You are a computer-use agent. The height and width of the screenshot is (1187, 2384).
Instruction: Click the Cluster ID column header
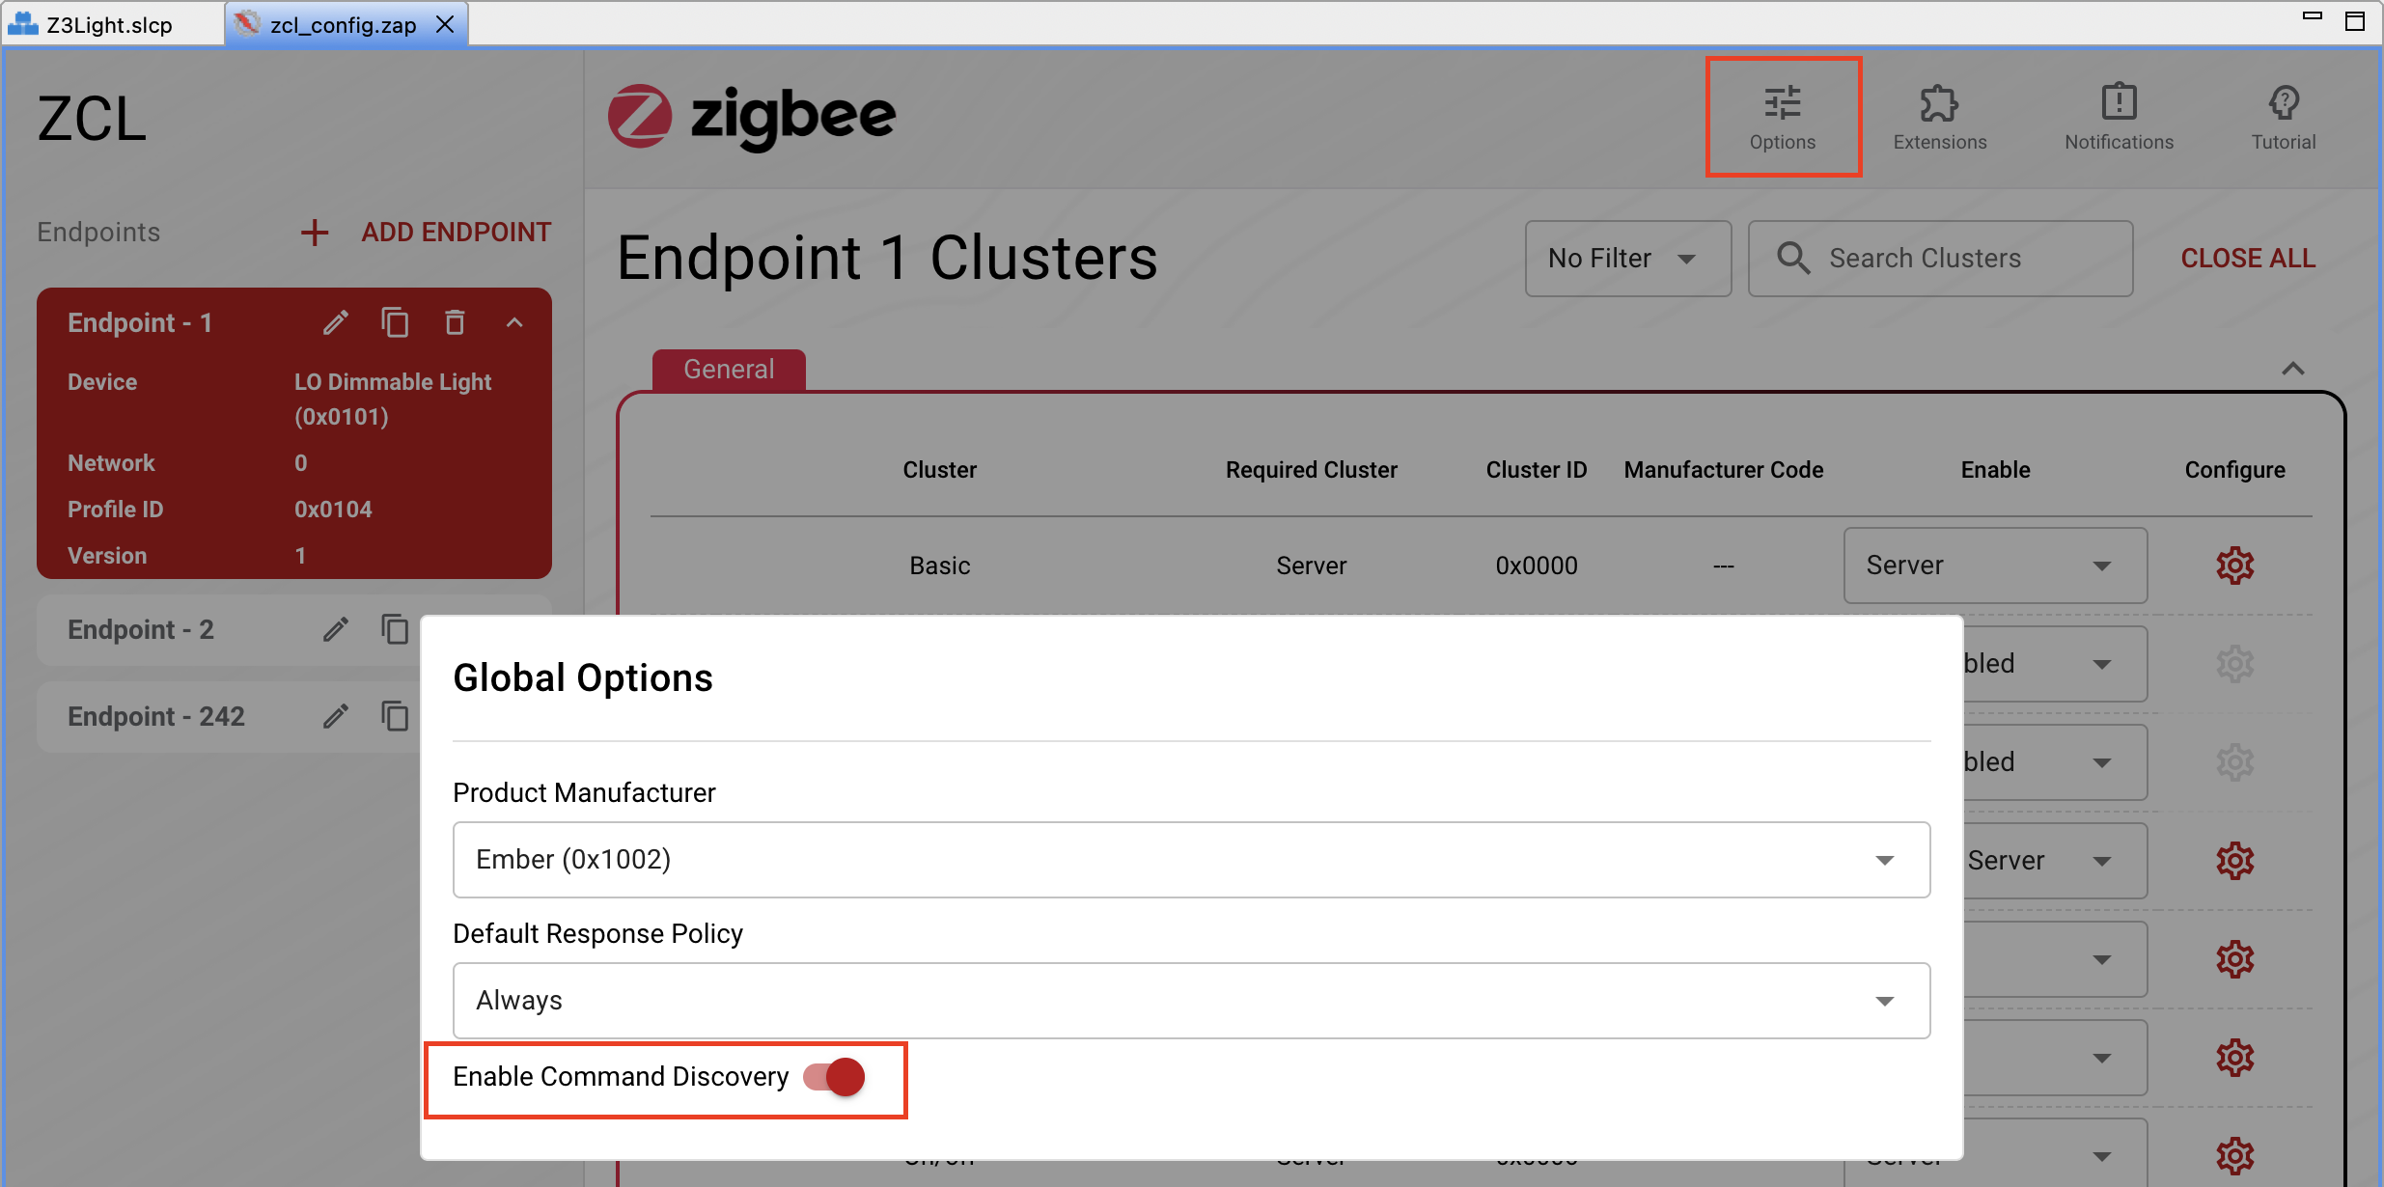(x=1537, y=470)
